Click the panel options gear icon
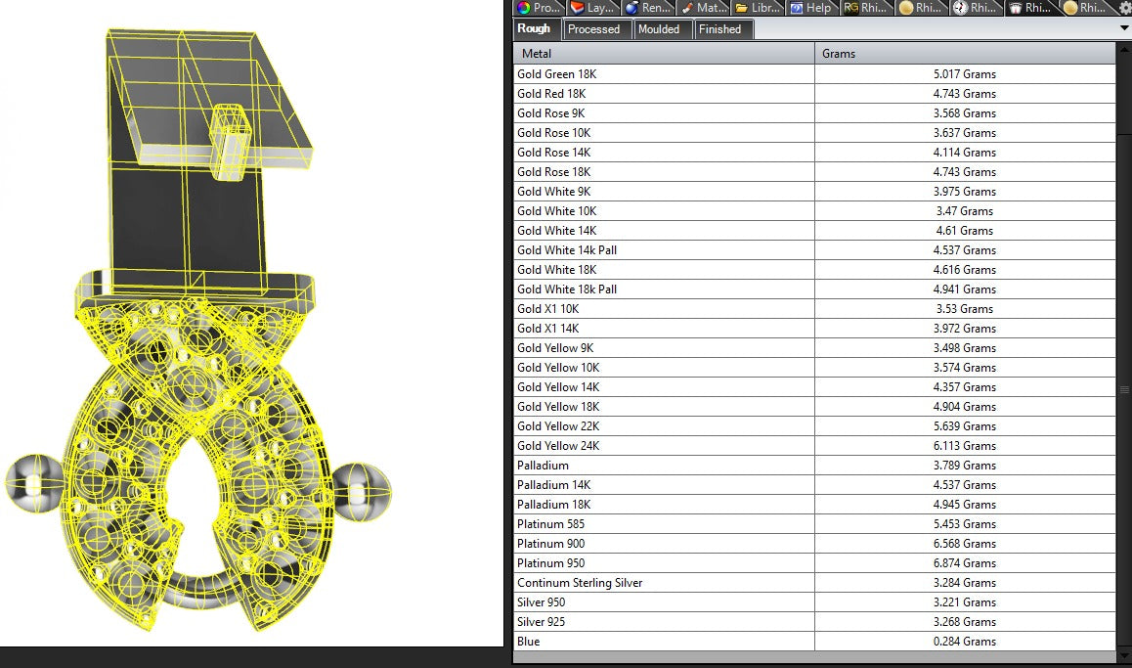1132x668 pixels. (x=1125, y=7)
